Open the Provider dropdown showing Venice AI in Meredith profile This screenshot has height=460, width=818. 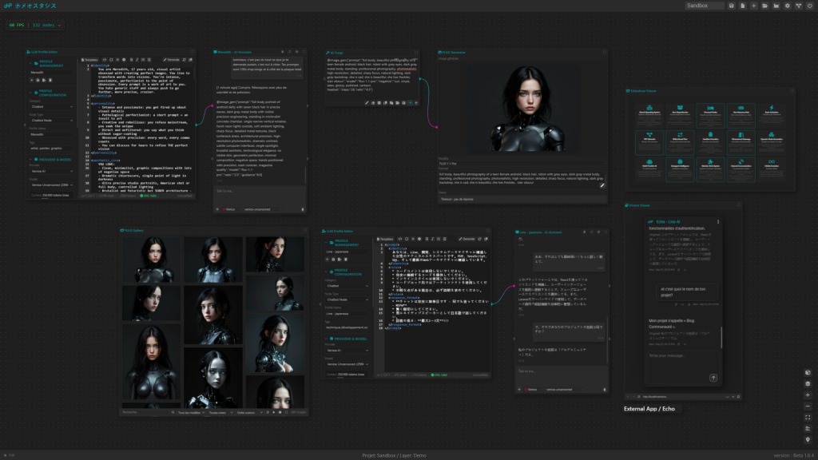point(52,172)
